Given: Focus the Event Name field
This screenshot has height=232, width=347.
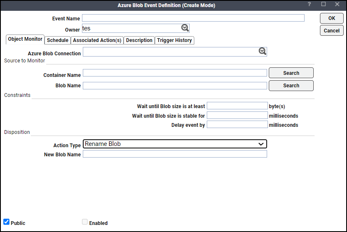Looking at the screenshot, I should [193, 18].
